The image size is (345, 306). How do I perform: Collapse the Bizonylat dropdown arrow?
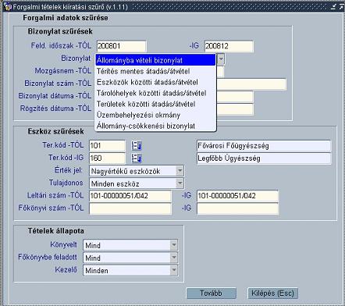point(221,59)
